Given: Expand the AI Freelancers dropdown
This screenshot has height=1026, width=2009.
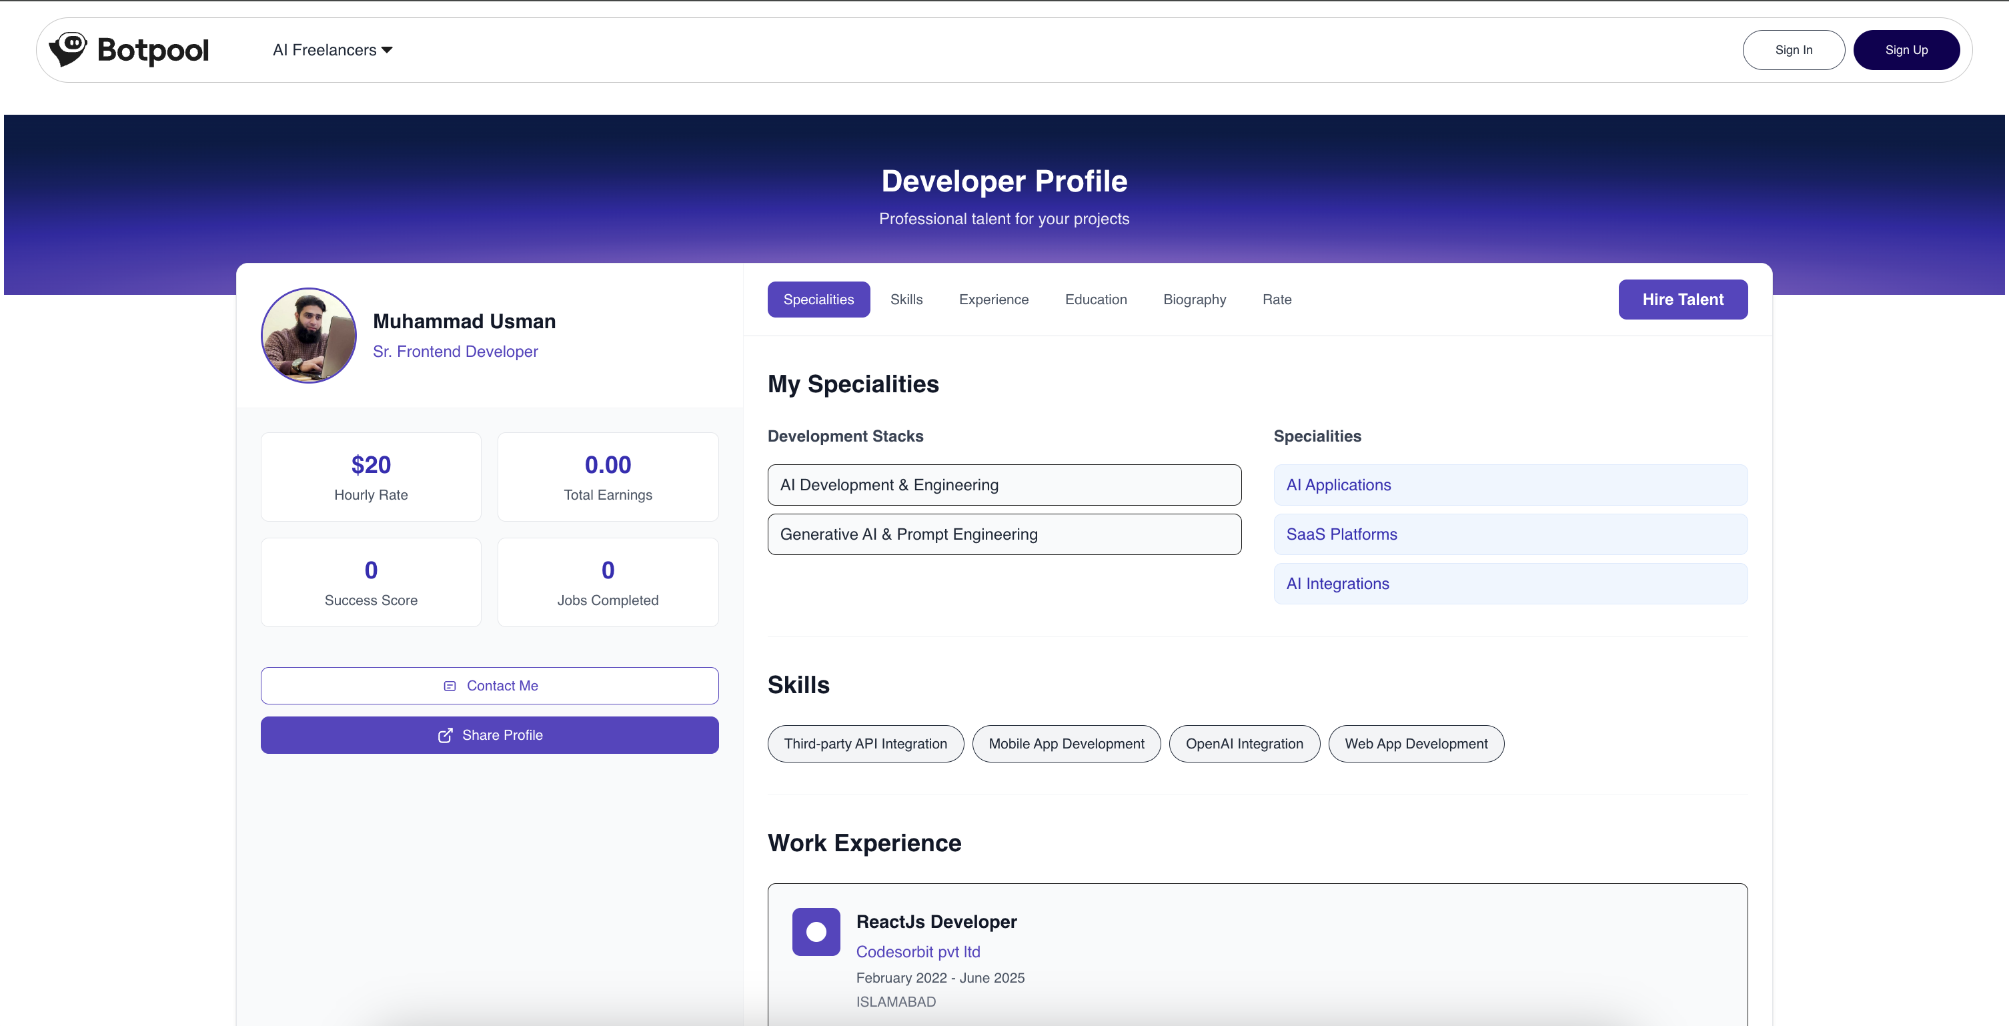Looking at the screenshot, I should click(332, 50).
